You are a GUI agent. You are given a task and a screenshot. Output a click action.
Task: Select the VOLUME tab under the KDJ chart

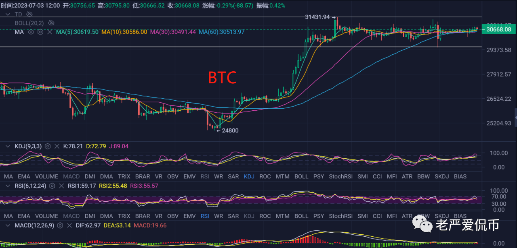tap(46, 176)
